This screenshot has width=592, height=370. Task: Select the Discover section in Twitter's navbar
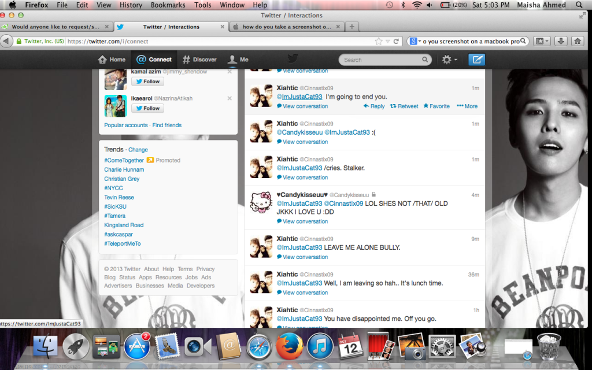click(199, 59)
